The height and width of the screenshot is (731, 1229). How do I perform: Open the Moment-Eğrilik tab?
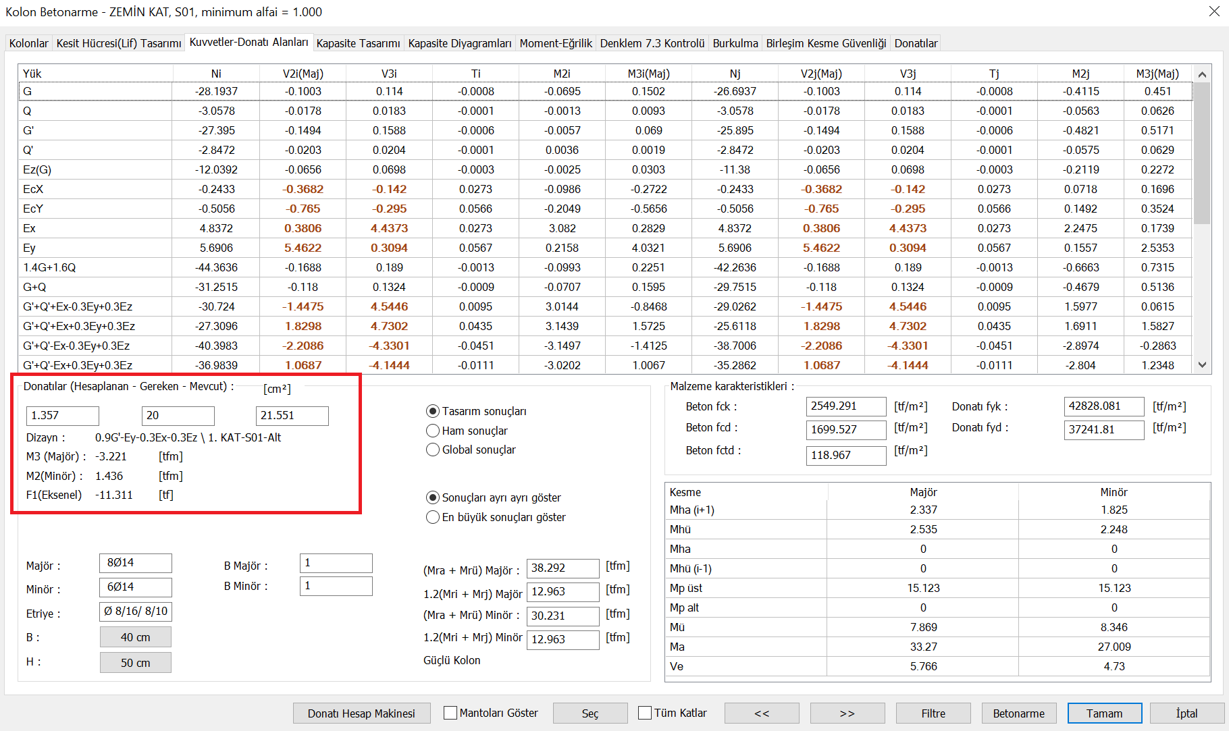tap(555, 43)
